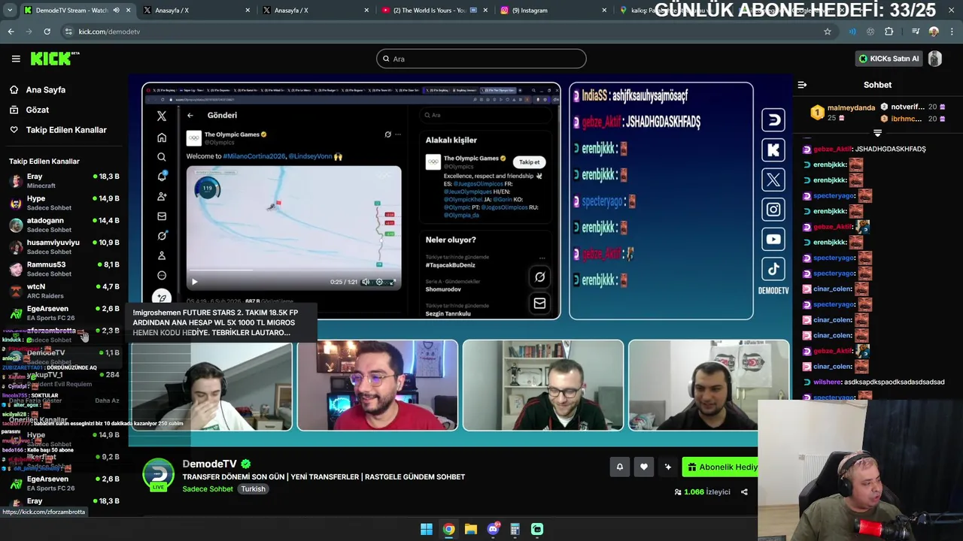Click the kick.com/demodetv address bar

(448, 32)
